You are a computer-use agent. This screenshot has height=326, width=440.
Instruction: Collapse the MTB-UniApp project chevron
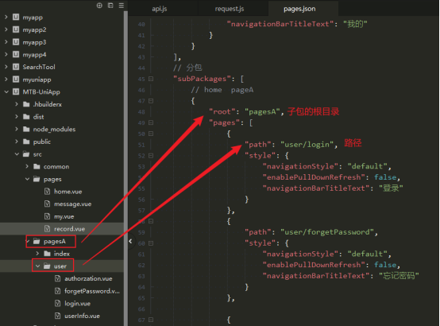(6, 92)
